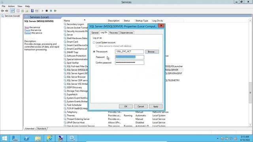
Task: Click Show/Hide Action Pane toolbar icon
Action: pos(37,11)
